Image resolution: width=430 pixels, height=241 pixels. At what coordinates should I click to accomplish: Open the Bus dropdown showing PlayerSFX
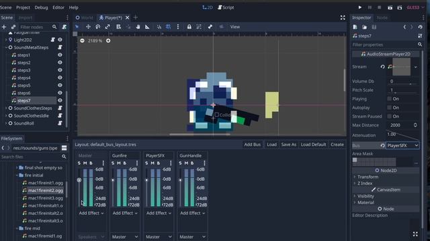(x=402, y=146)
